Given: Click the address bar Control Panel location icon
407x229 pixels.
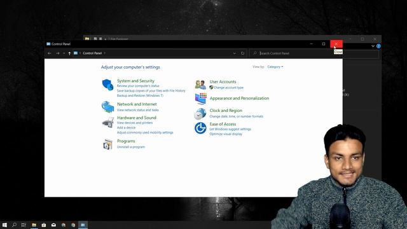Looking at the screenshot, I should (76, 53).
